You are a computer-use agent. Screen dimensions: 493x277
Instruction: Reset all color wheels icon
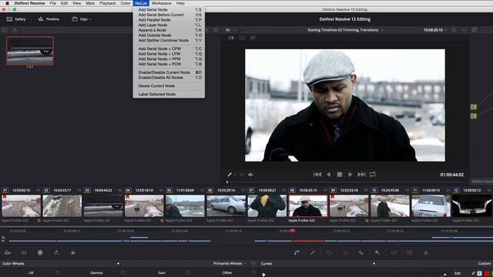(253, 263)
